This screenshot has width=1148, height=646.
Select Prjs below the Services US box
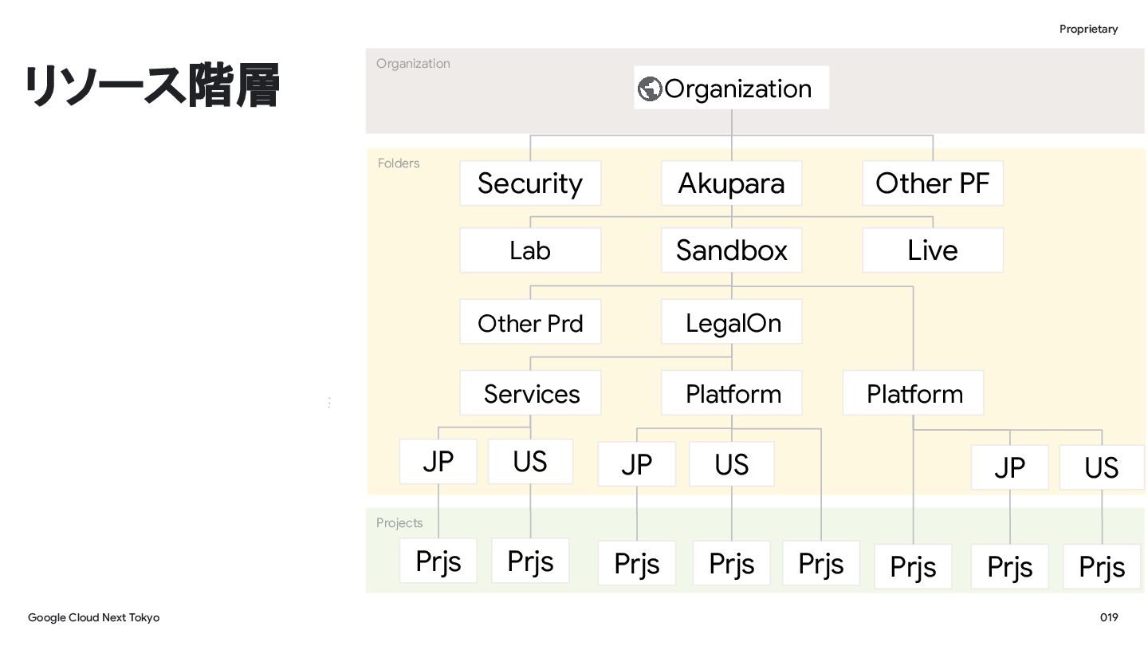click(530, 561)
